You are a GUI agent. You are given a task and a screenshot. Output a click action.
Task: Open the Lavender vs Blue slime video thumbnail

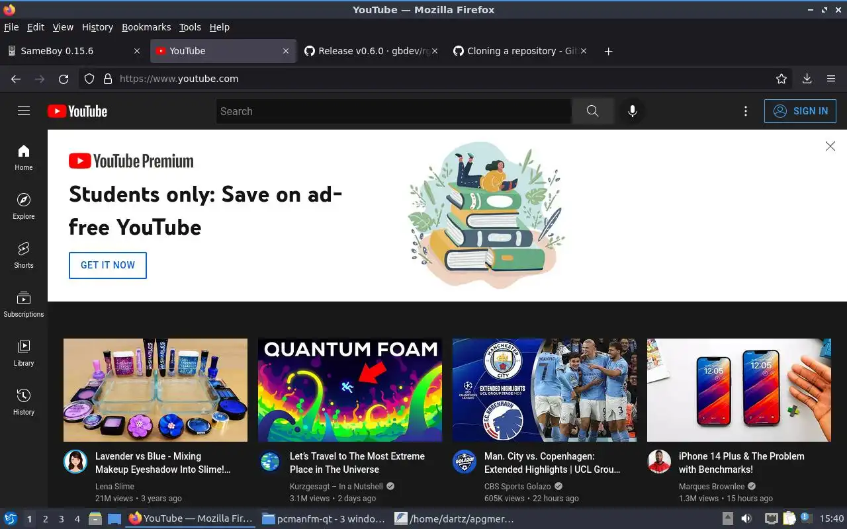(156, 390)
